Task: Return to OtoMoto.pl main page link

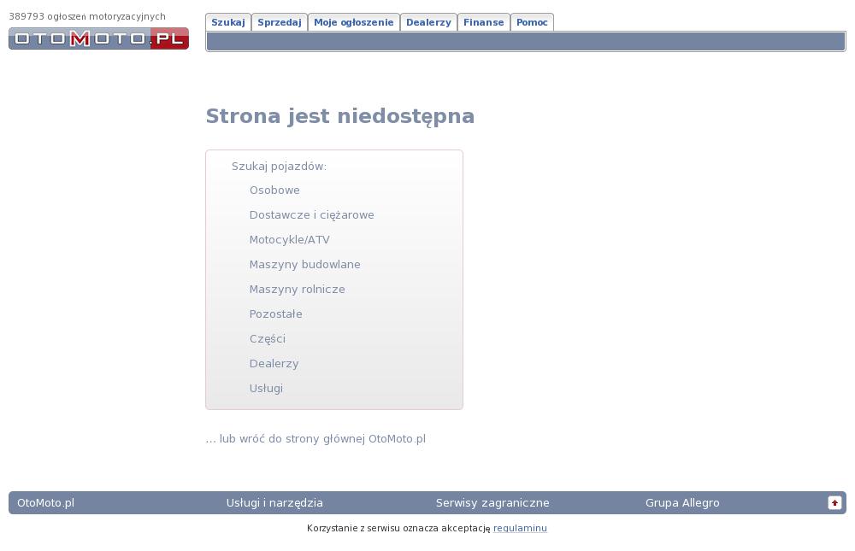Action: tap(315, 439)
